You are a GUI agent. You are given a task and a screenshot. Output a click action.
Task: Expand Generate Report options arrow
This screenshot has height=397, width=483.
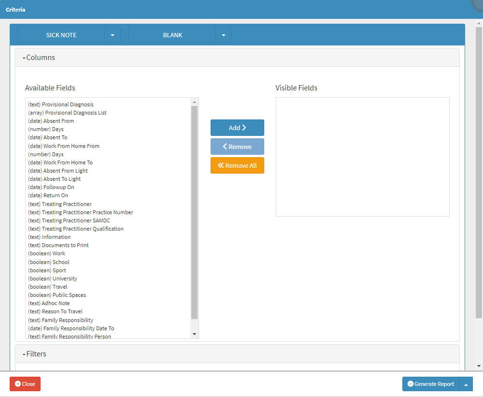(x=466, y=384)
